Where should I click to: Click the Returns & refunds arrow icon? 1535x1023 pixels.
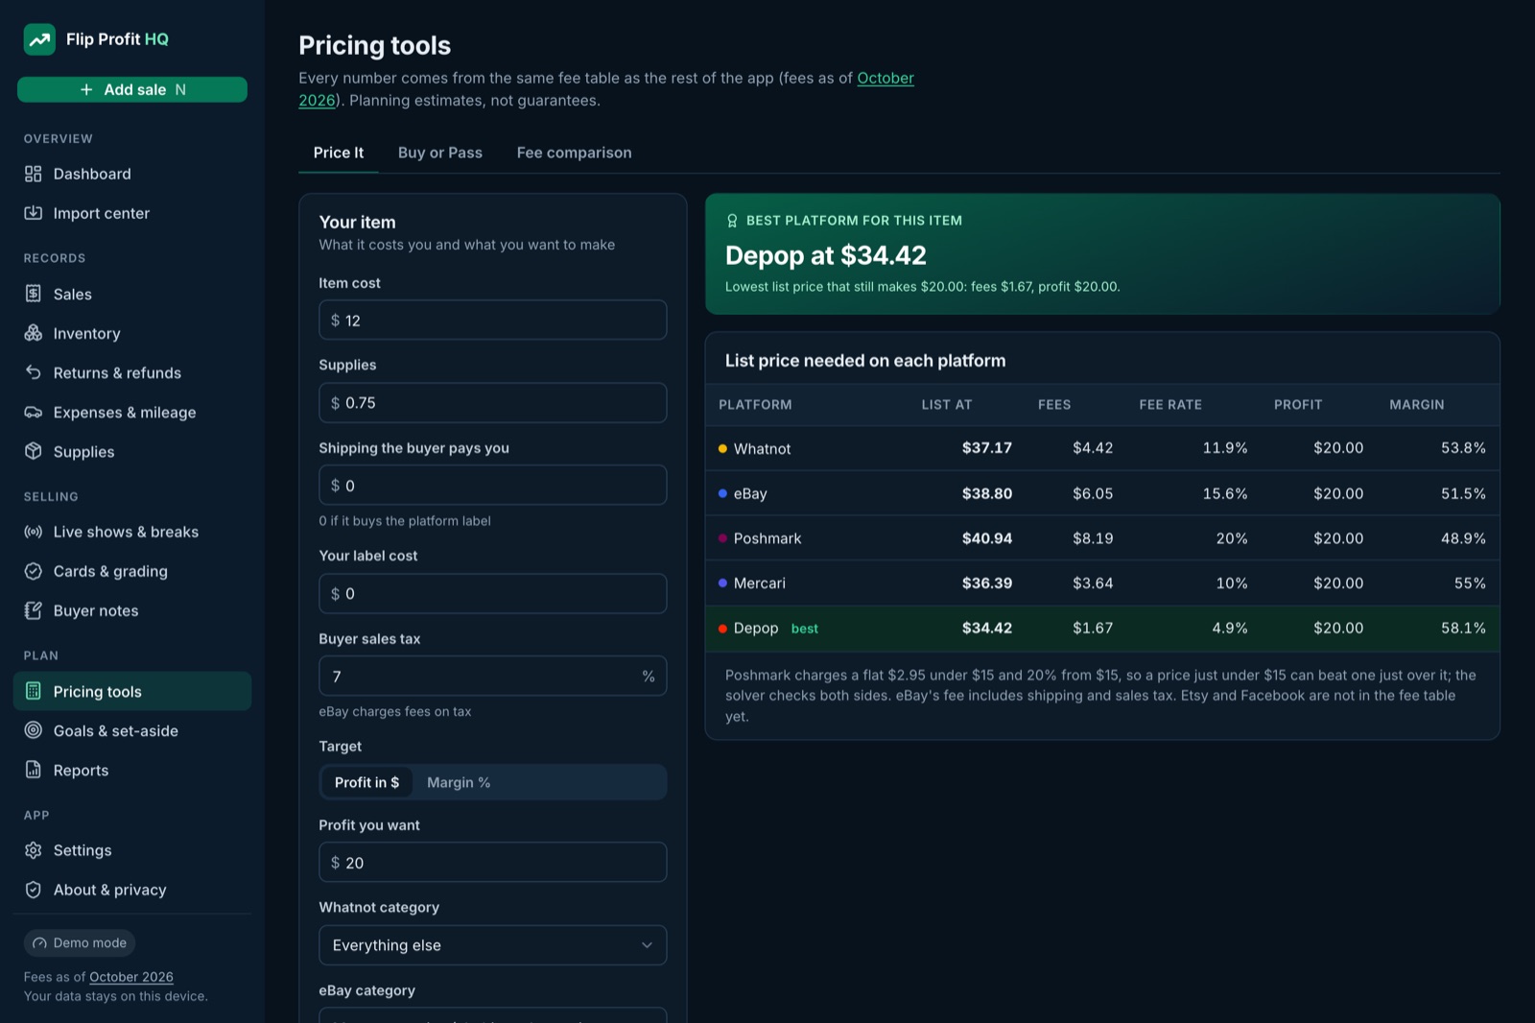click(34, 372)
